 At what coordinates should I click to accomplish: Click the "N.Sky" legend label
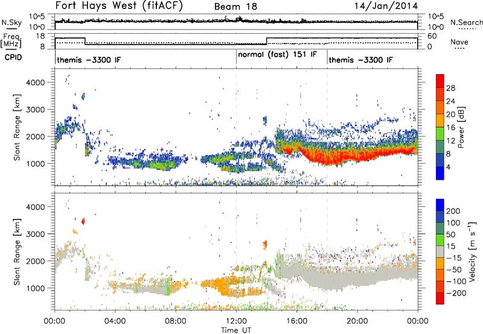pyautogui.click(x=11, y=22)
